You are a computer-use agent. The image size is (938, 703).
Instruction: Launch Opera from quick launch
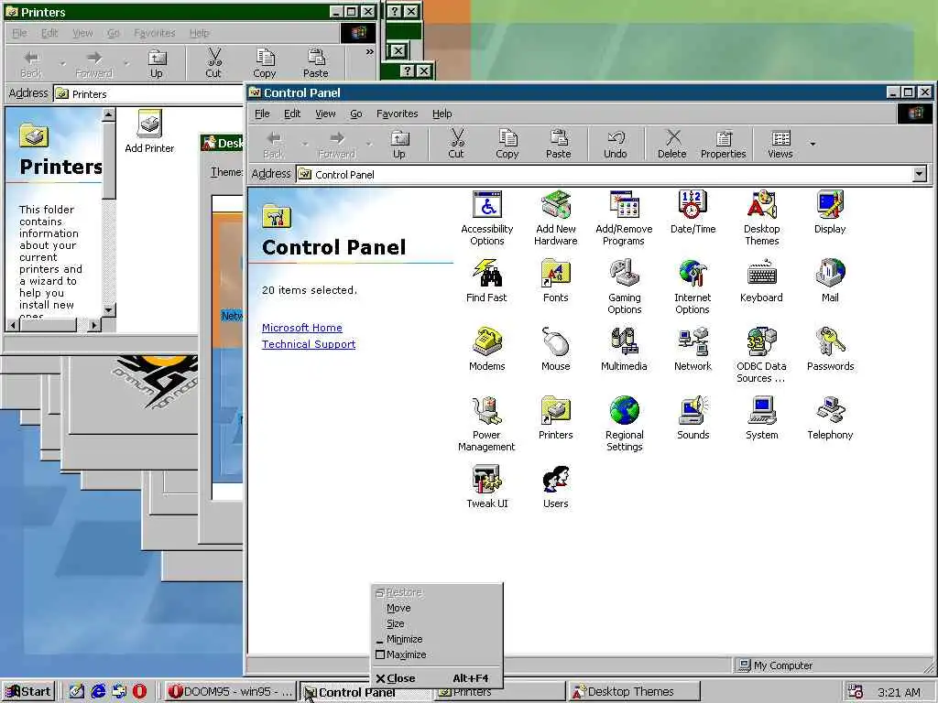(139, 692)
